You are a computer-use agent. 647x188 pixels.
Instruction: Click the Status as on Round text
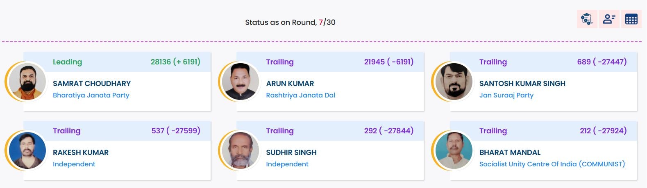click(x=290, y=22)
